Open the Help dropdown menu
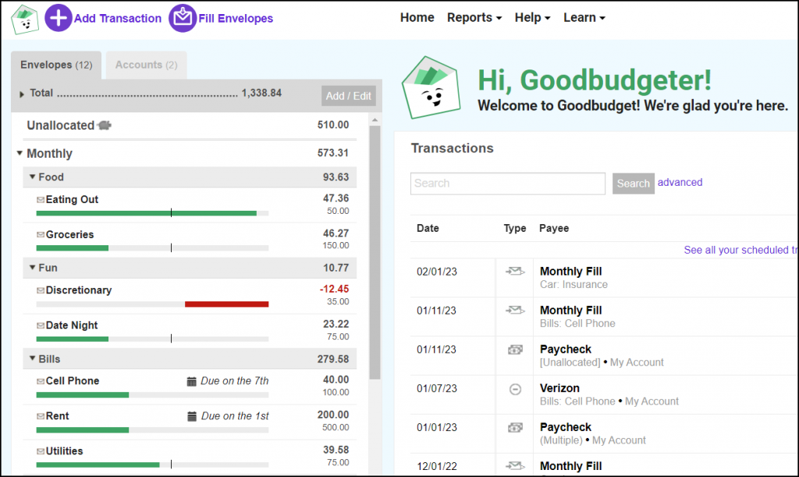The image size is (799, 477). tap(532, 18)
